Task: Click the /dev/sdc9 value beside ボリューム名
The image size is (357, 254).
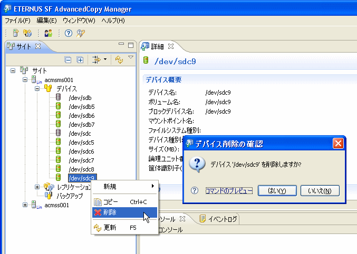Action: pyautogui.click(x=218, y=102)
